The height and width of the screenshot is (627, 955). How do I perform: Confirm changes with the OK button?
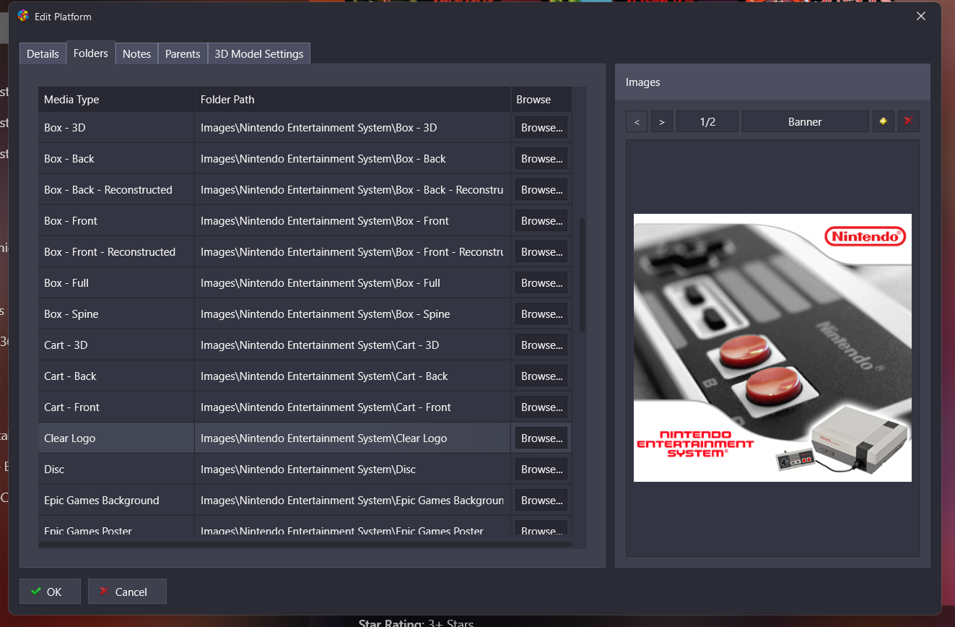[x=50, y=592]
